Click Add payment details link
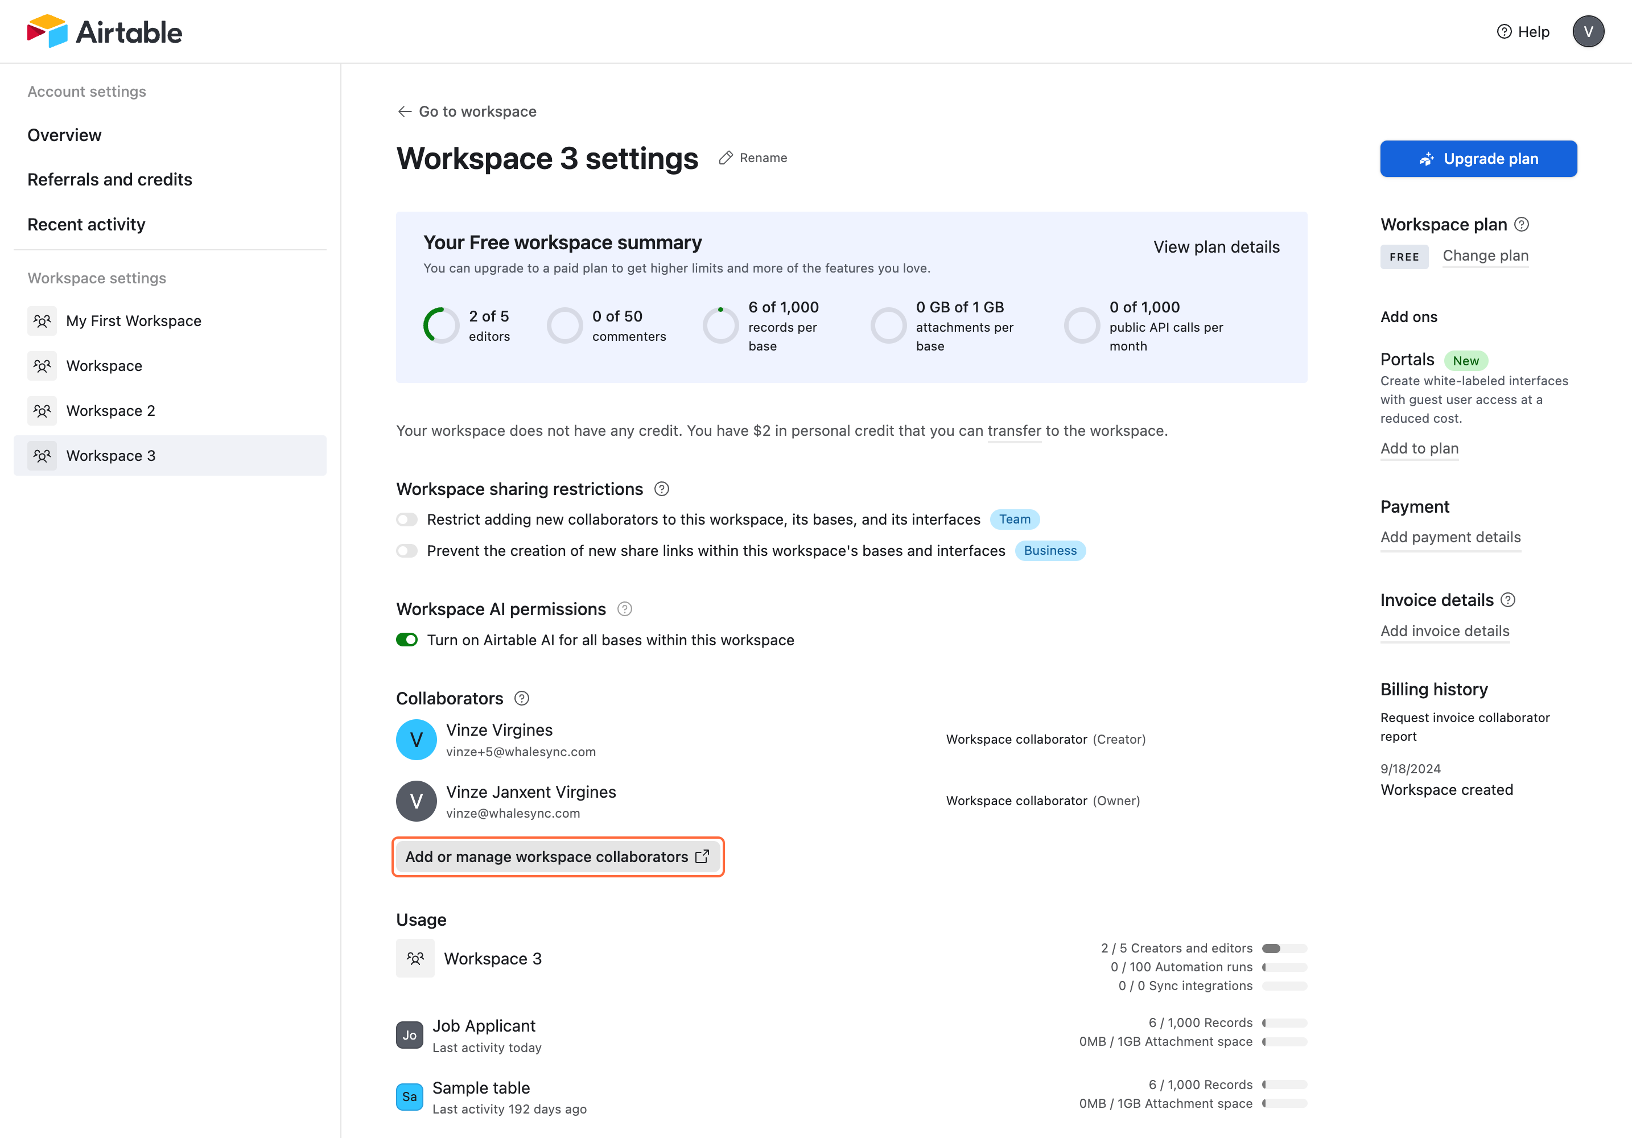The image size is (1632, 1138). click(1450, 537)
